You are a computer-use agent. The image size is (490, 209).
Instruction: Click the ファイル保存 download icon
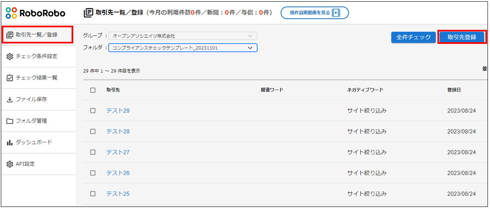tap(10, 99)
